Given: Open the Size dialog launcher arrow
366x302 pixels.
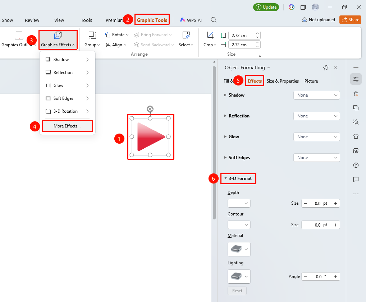Looking at the screenshot, I should pos(260,56).
